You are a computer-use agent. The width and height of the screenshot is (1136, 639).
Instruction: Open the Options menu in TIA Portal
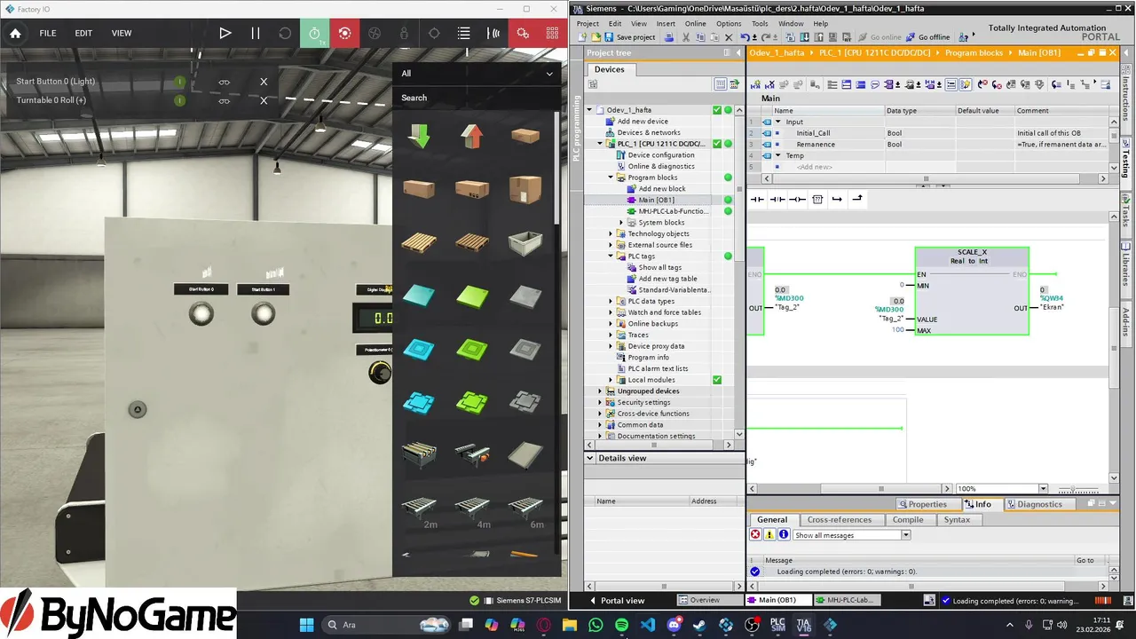tap(729, 24)
